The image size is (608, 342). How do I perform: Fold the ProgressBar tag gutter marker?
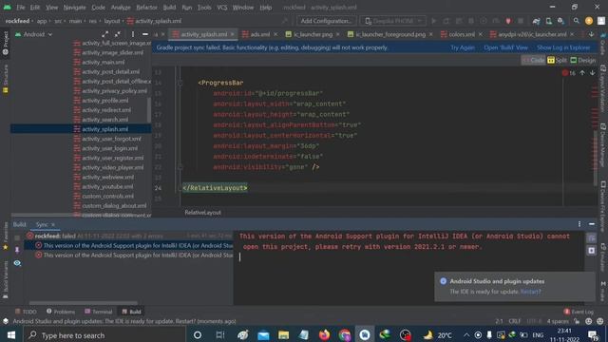(180, 83)
